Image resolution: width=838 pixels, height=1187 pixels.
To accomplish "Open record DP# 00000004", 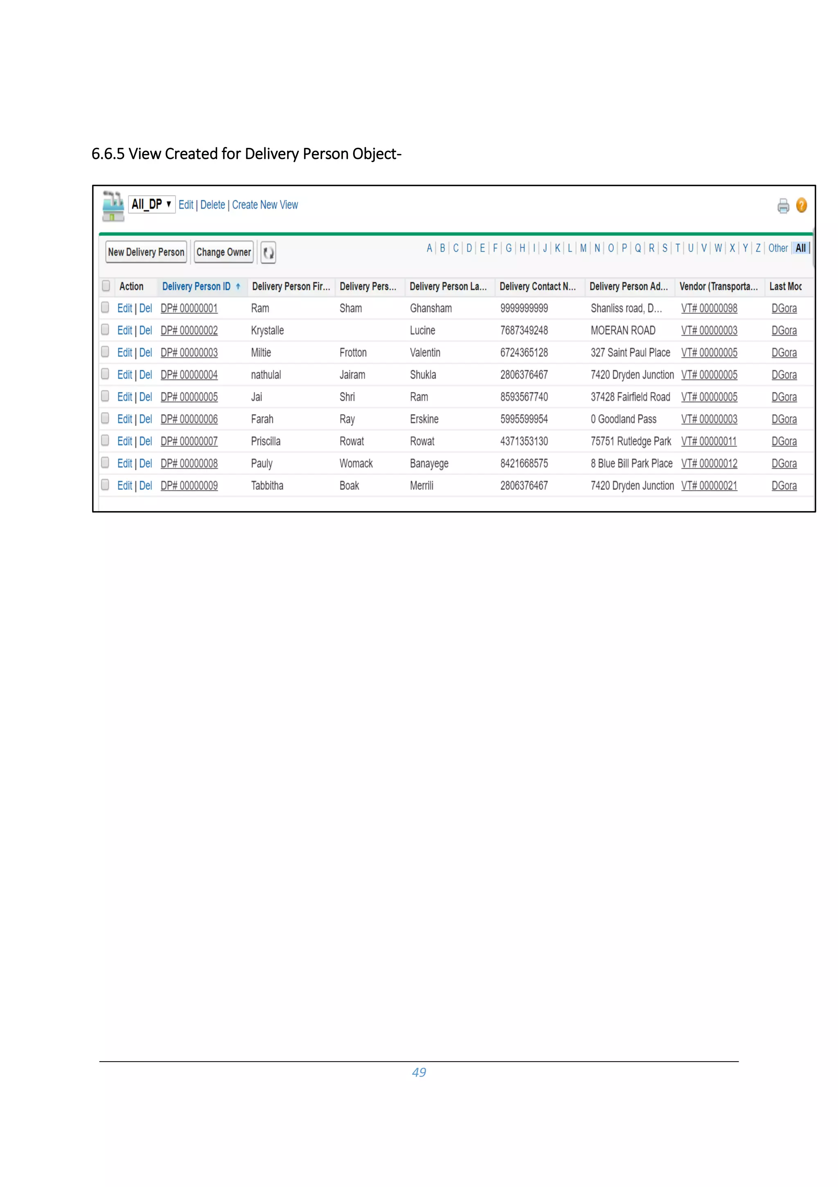I will (189, 375).
